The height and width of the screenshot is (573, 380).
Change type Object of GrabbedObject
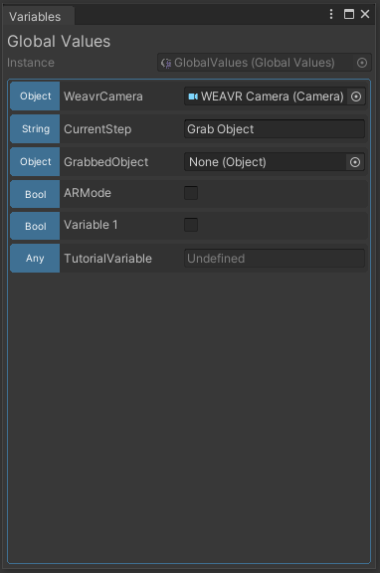coord(35,162)
